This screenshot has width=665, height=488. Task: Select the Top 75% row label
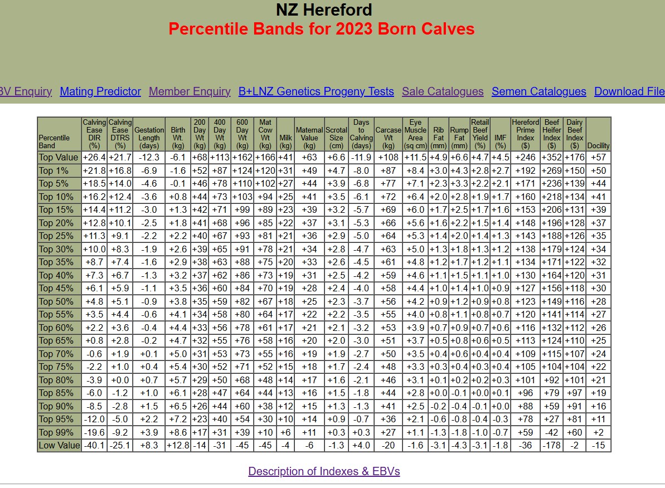60,367
